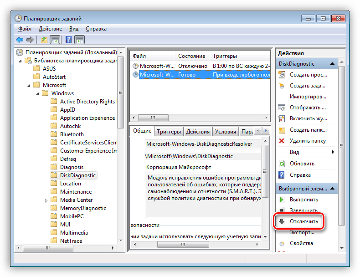
Task: Sort by the Состояние column header
Action: tap(192, 56)
